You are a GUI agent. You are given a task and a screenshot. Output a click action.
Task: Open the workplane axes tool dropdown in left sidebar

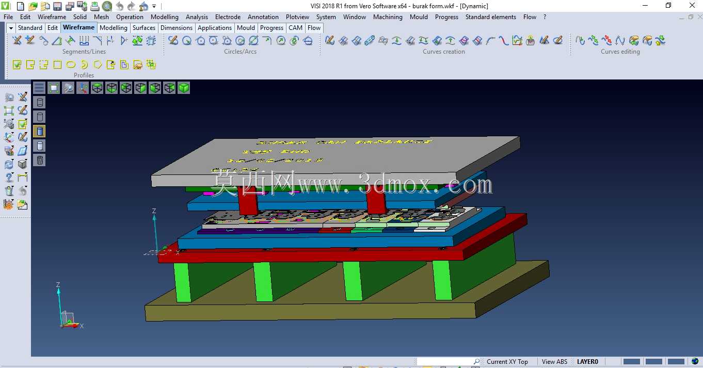[9, 137]
